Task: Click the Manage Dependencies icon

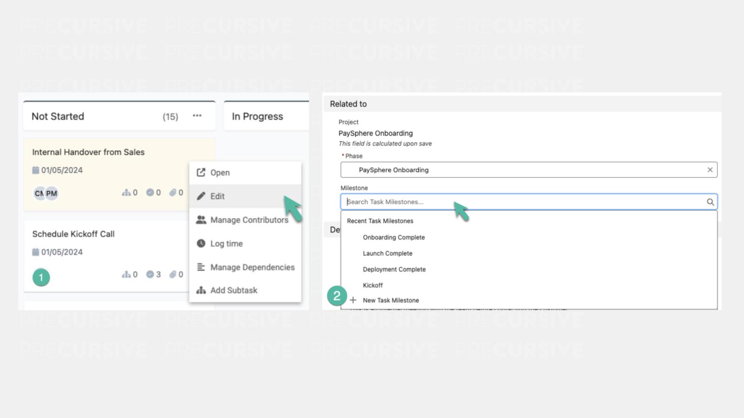Action: 201,267
